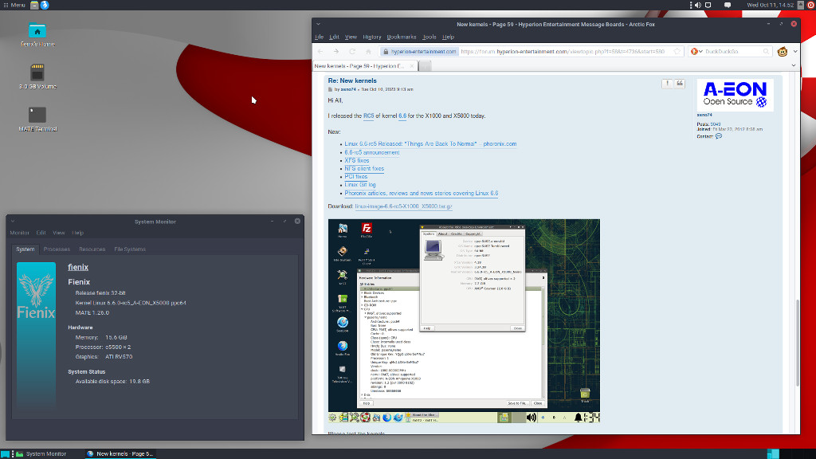Open the PCI fixes link
The image size is (816, 459).
tap(356, 177)
